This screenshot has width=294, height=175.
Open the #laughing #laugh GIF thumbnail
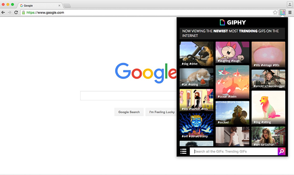tap(232, 52)
